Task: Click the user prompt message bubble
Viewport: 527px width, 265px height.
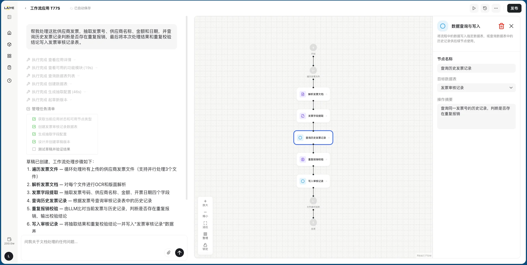Action: coord(102,37)
